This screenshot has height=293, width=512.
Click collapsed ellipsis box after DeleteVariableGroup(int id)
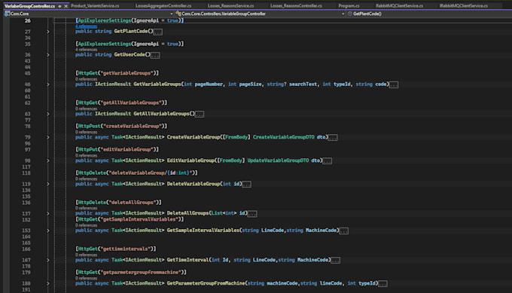246,185
